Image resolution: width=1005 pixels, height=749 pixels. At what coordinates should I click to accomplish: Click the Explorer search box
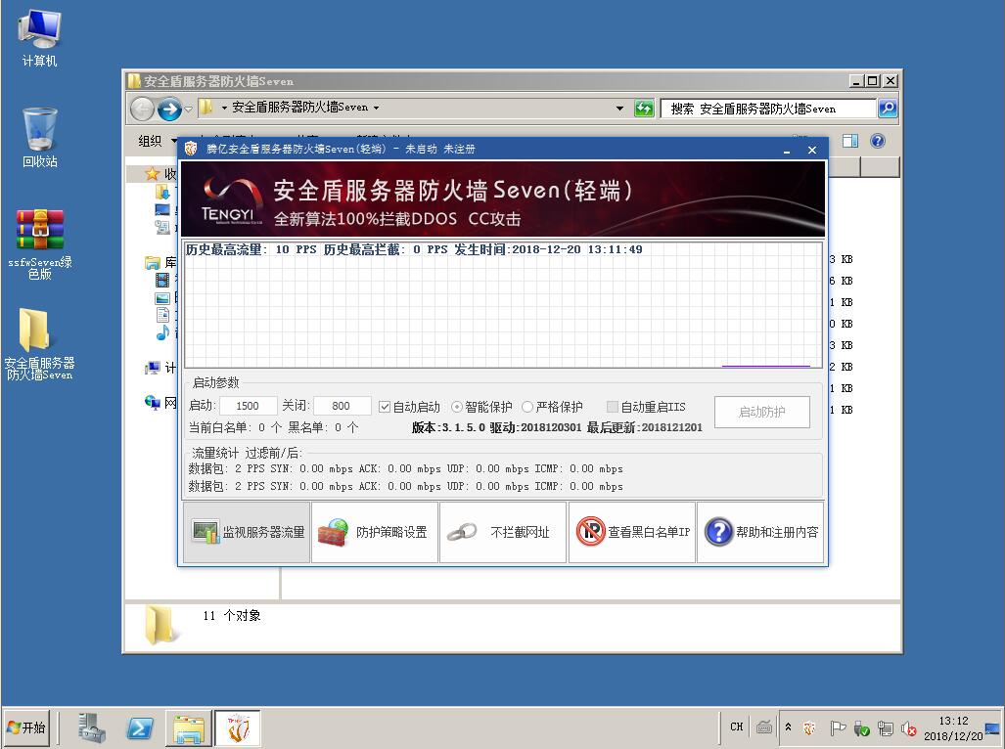pyautogui.click(x=768, y=109)
